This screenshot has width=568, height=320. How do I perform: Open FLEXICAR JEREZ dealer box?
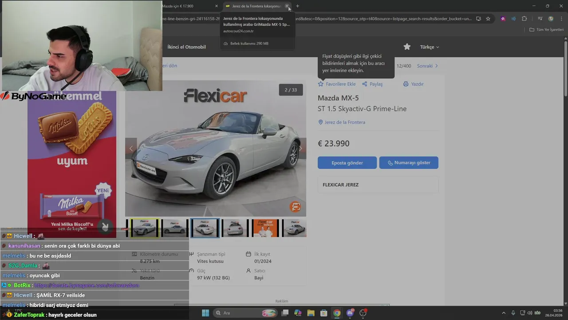click(378, 184)
